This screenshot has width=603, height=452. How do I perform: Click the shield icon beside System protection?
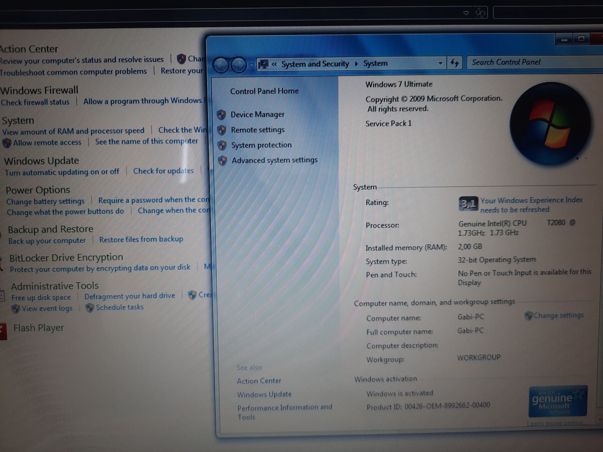[x=222, y=146]
